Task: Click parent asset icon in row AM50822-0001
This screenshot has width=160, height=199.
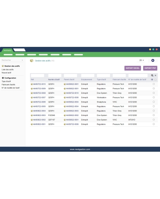Action: [65, 124]
